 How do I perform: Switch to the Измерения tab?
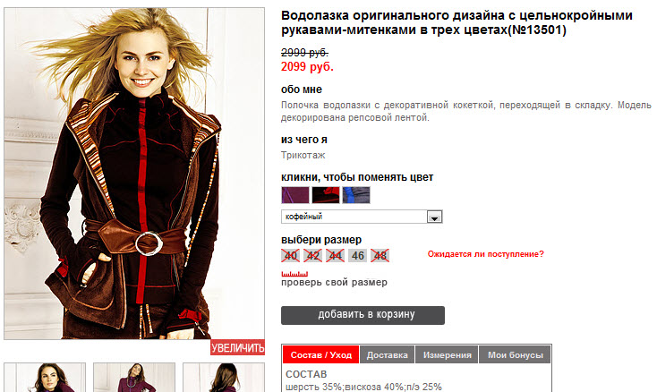(447, 354)
